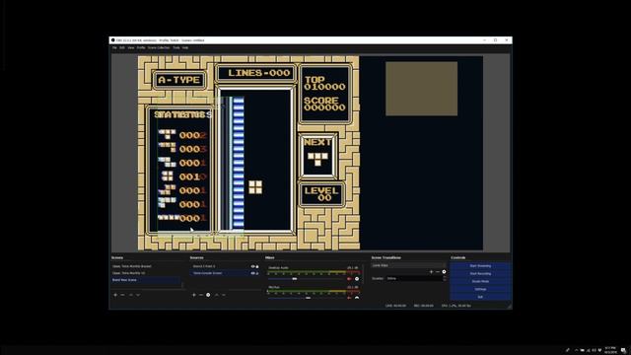Decrease the transition Duration with the down arrow
This screenshot has width=631, height=355.
(x=445, y=280)
